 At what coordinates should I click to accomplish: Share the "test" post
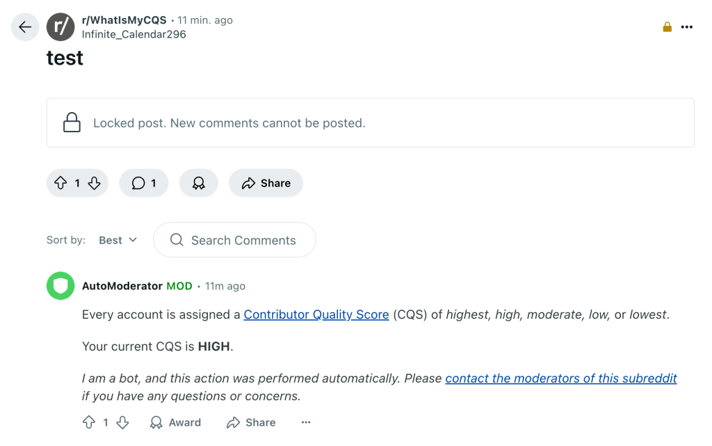coord(266,183)
